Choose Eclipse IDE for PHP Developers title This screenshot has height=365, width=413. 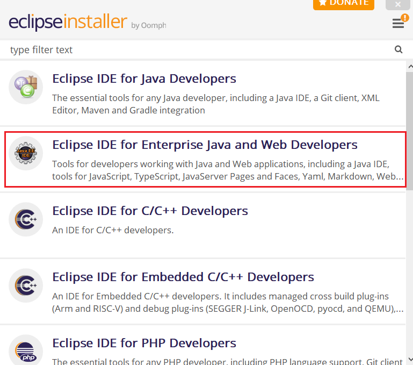pyautogui.click(x=144, y=343)
